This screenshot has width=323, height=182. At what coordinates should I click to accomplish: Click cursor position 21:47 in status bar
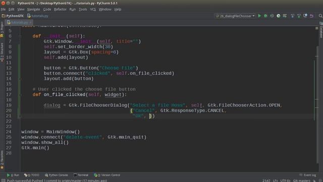click(266, 180)
